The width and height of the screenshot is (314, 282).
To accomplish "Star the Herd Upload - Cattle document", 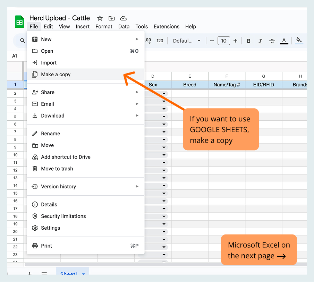I will tap(100, 18).
